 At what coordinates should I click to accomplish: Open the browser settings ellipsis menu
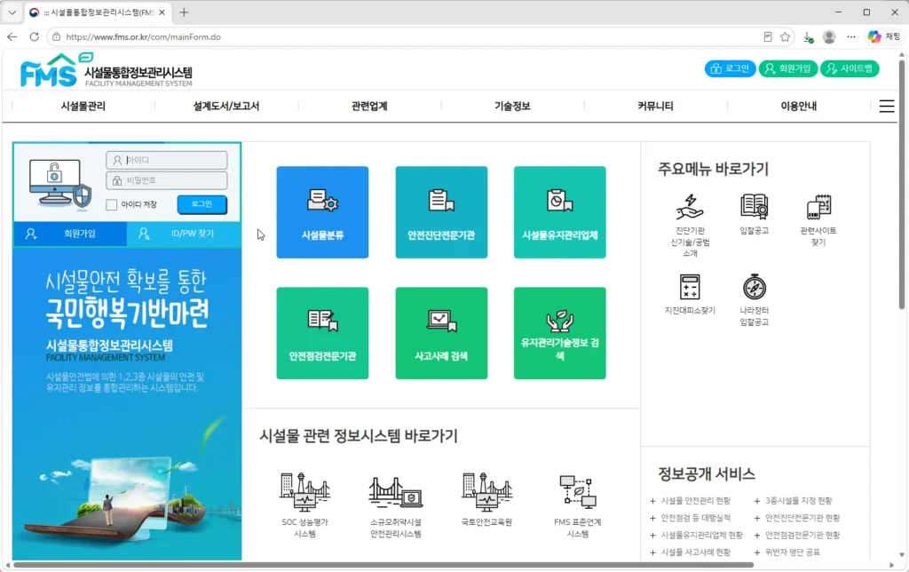tap(851, 37)
